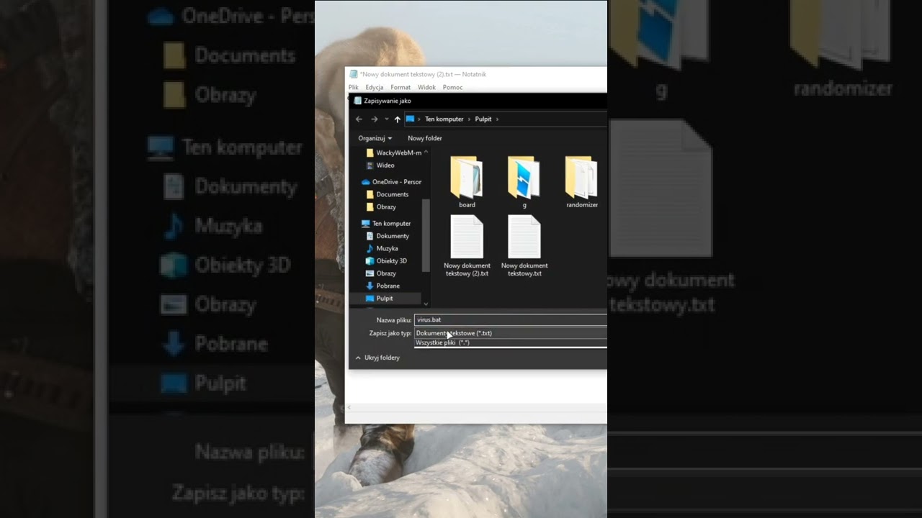
Task: Click the Nazwa pliku text field
Action: (510, 320)
